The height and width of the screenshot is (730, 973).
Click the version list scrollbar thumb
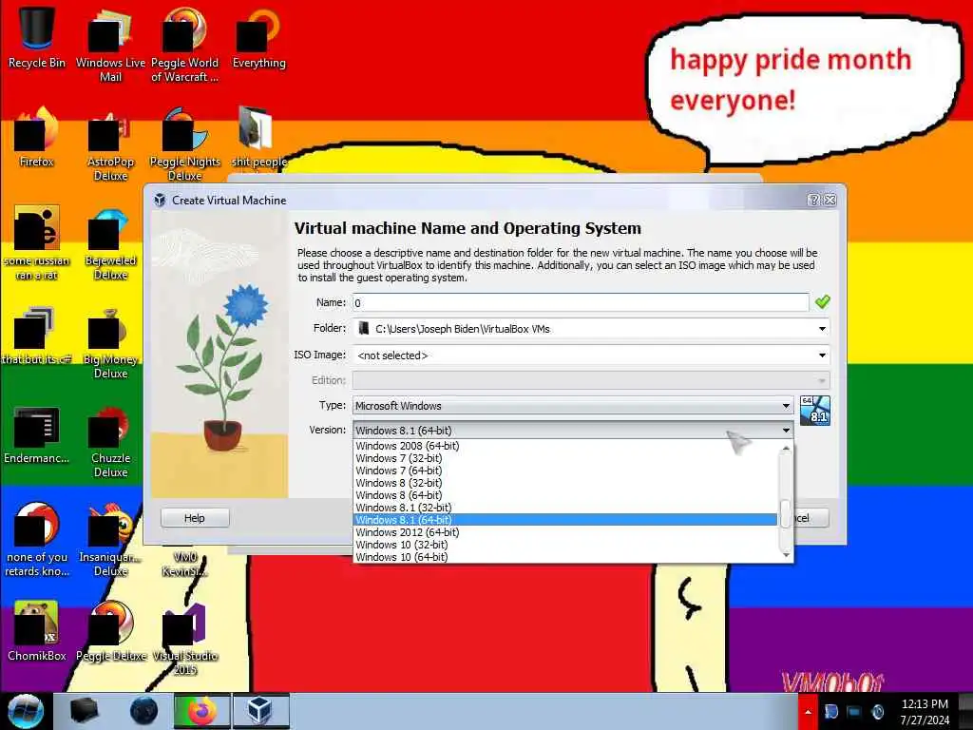tap(786, 514)
